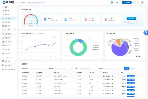
Task: Open the first filter dropdown above the table
Action: coord(39,68)
